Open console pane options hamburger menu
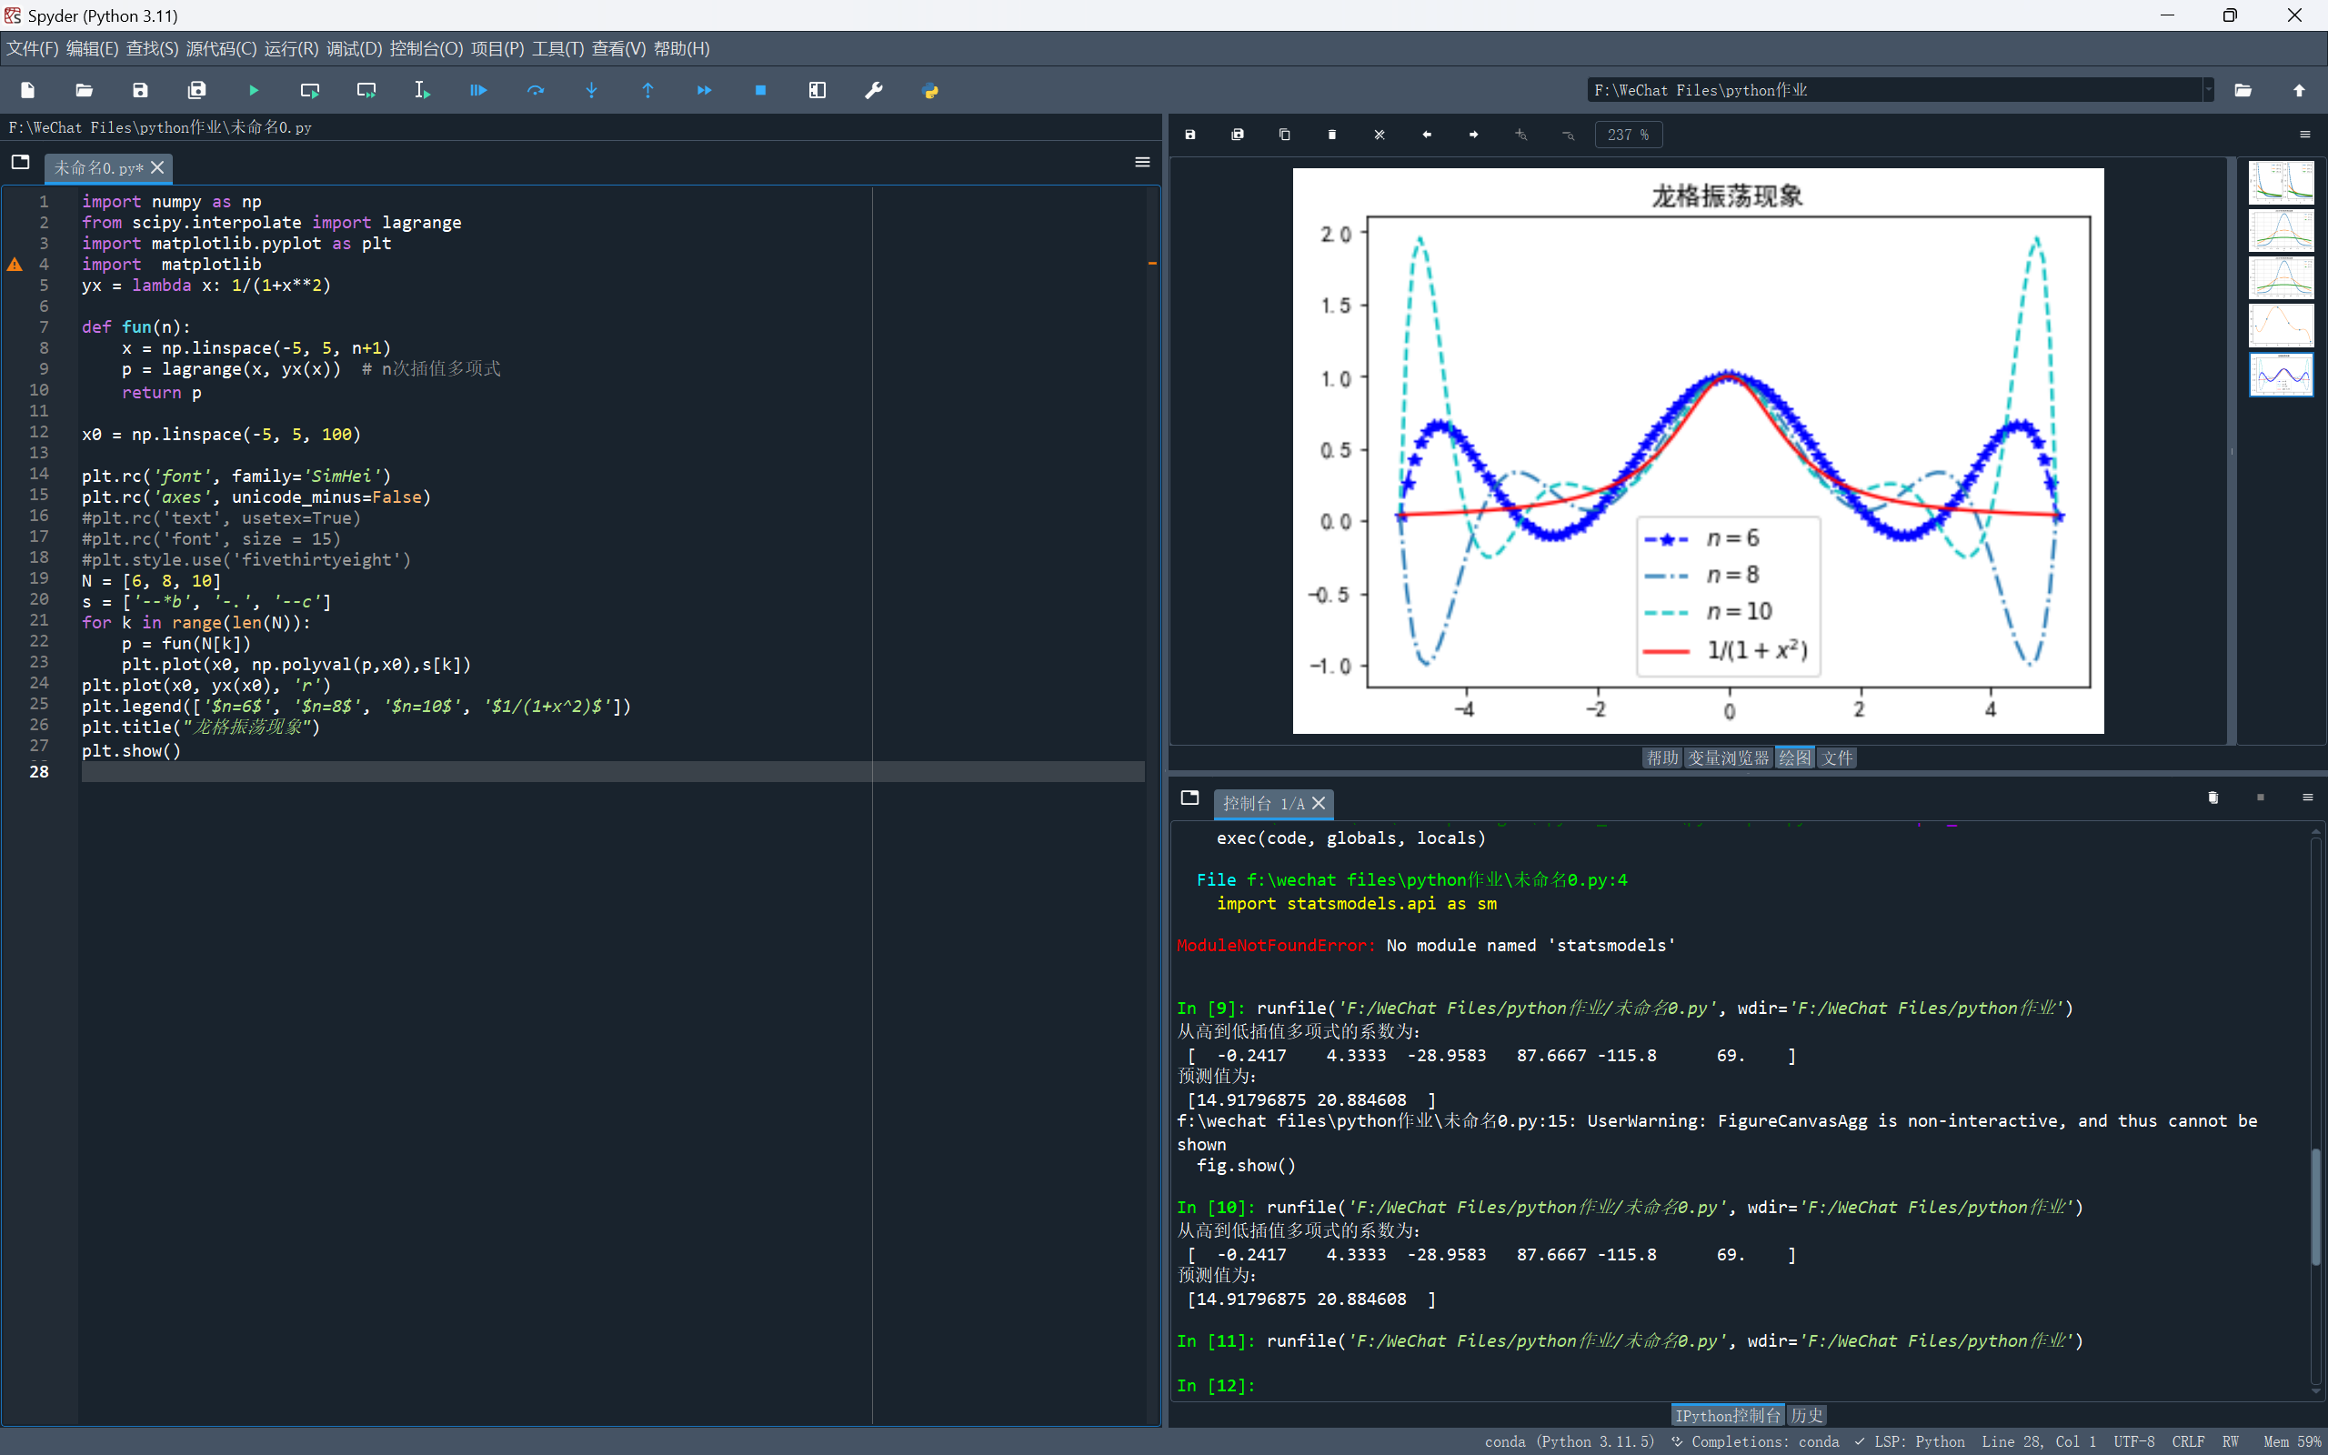Screen dimensions: 2328x1455 click(x=2307, y=798)
